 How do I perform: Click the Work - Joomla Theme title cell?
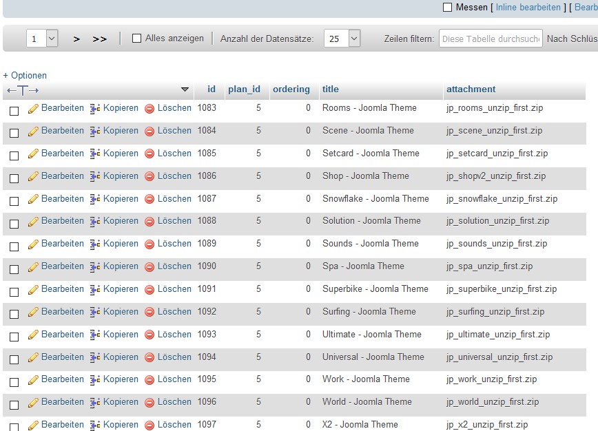click(x=366, y=379)
